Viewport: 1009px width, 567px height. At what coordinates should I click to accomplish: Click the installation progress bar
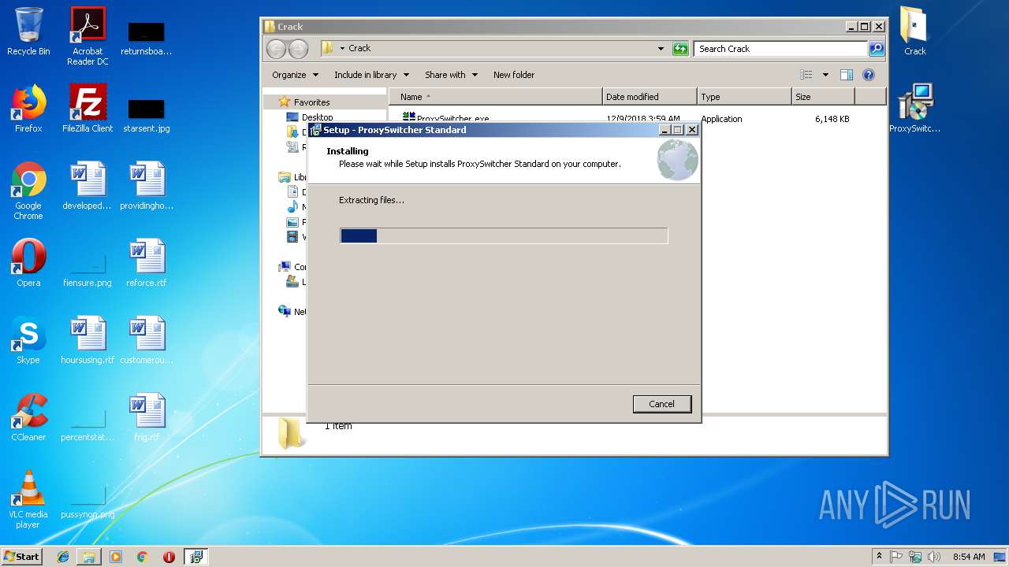coord(504,235)
